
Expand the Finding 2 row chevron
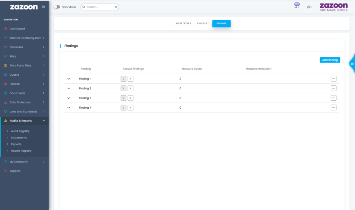pos(69,89)
